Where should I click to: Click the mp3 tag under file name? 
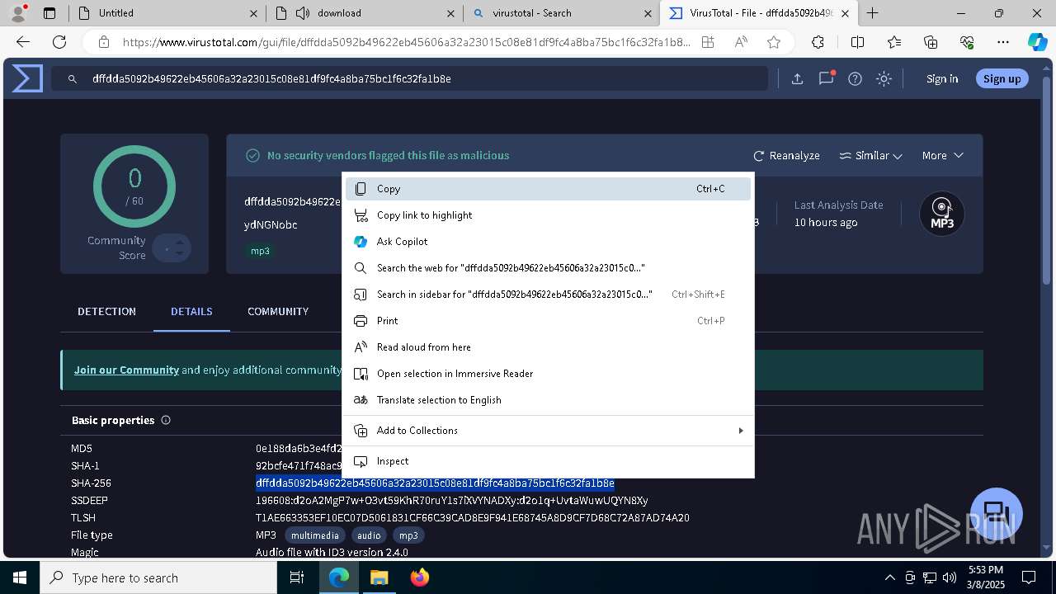[x=260, y=251]
